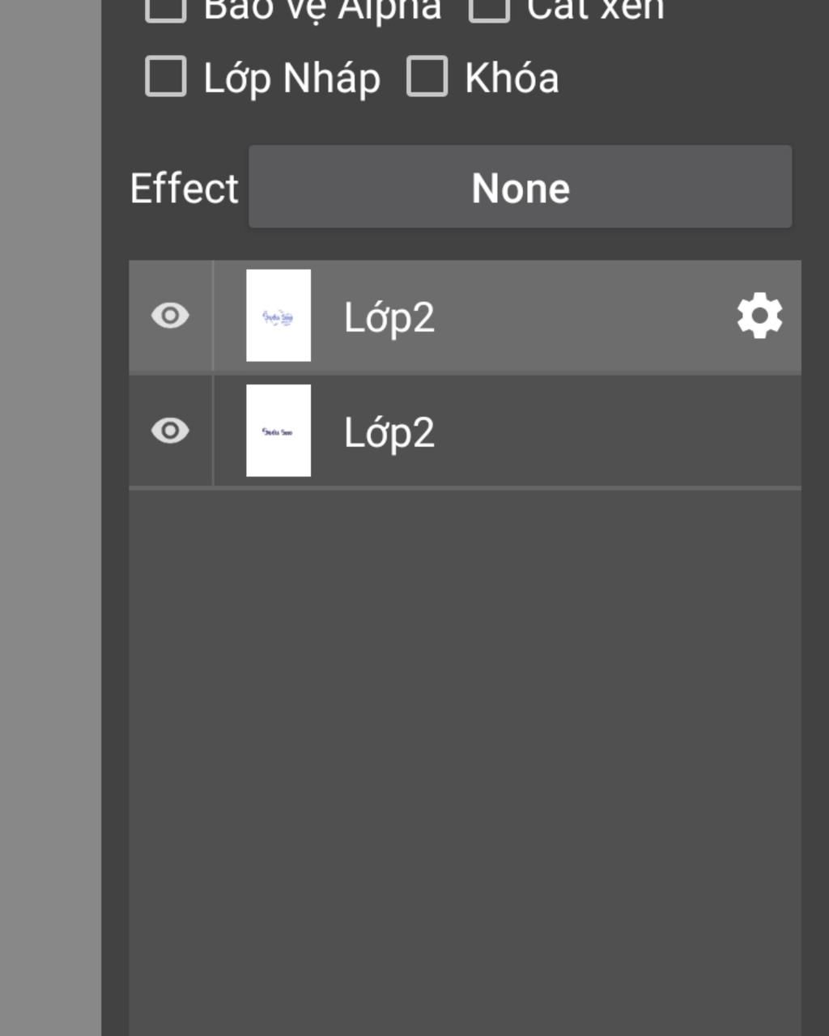Hide the top Lớp2 layer using its eye icon
The width and height of the screenshot is (829, 1036).
click(x=170, y=316)
